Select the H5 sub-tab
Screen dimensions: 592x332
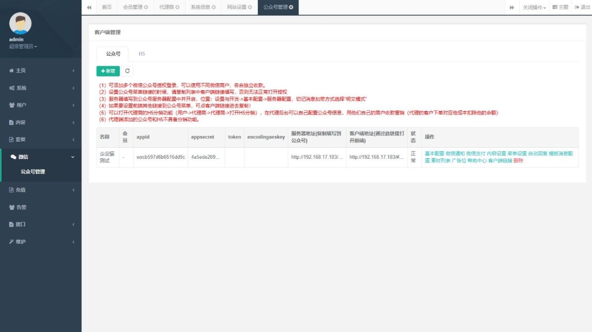pos(142,54)
